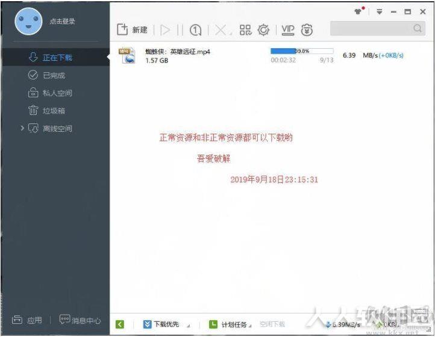Open the main menu dropdown arrow in the title bar

(x=379, y=11)
